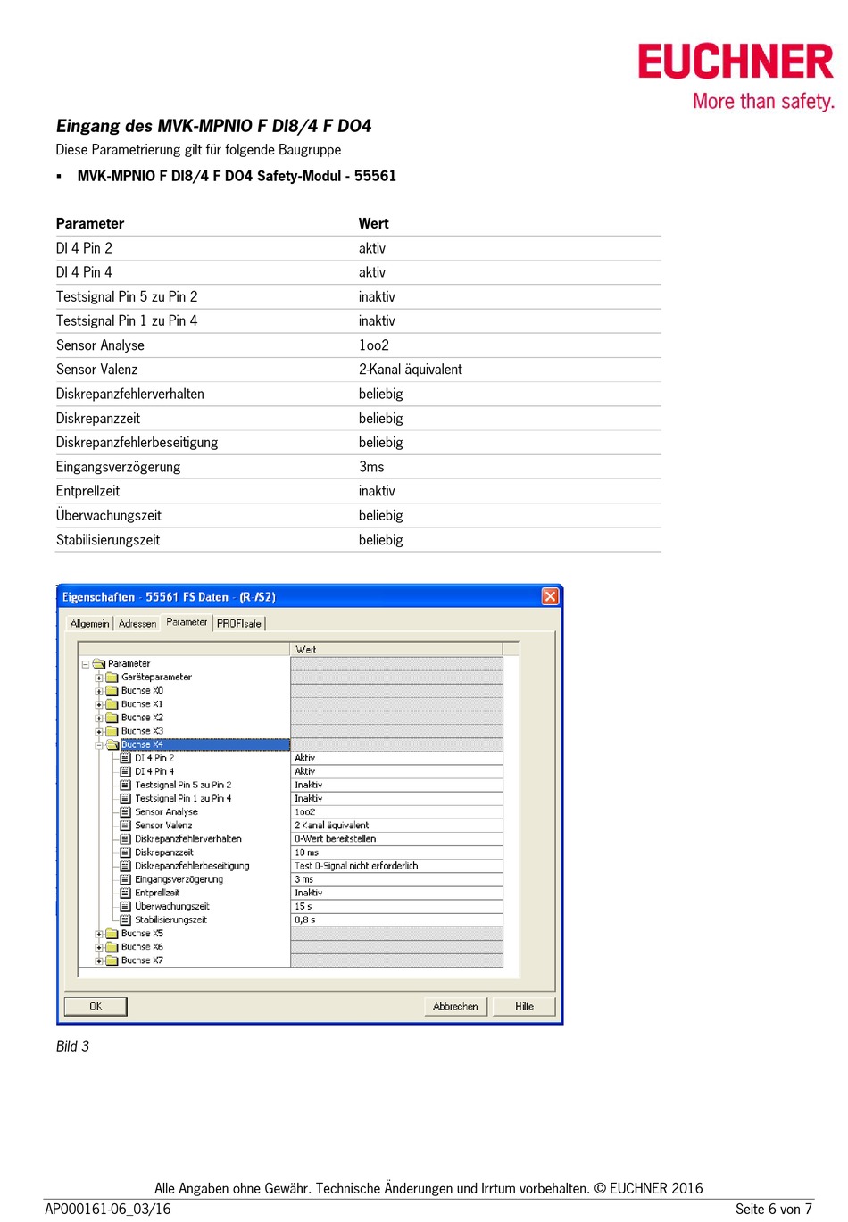
Task: Click the Wert column header
Action: [x=397, y=649]
